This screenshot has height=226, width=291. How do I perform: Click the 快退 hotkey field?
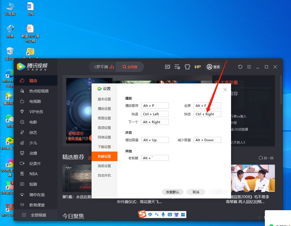pos(155,114)
